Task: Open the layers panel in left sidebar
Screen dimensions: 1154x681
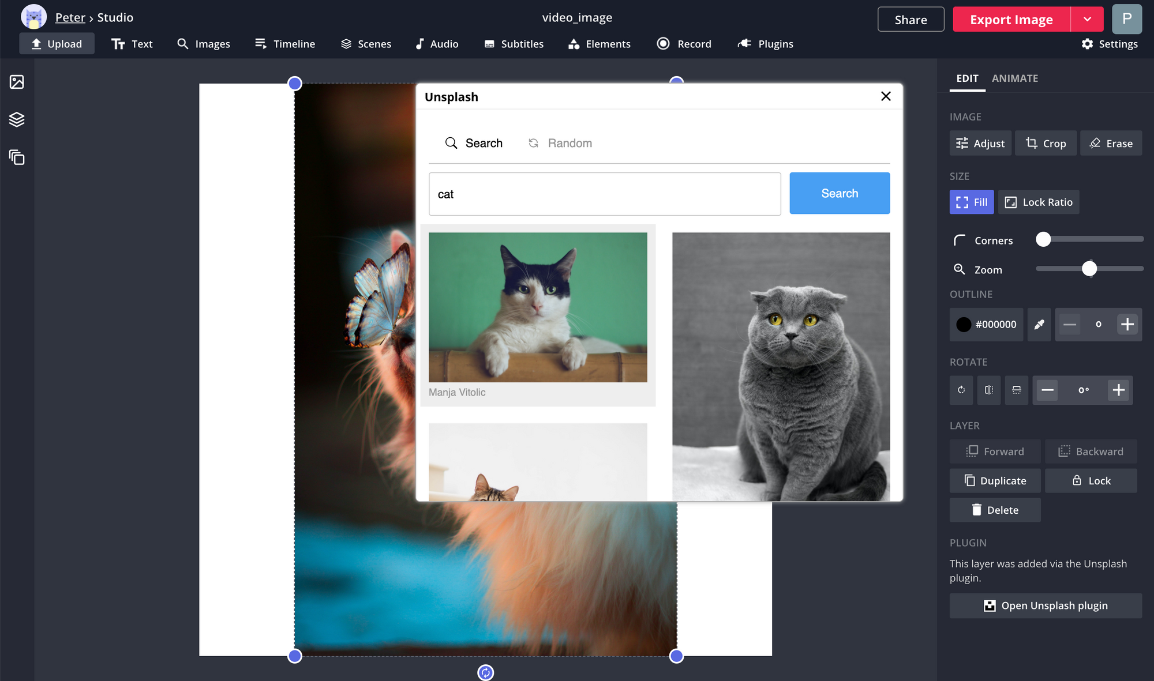Action: (17, 119)
